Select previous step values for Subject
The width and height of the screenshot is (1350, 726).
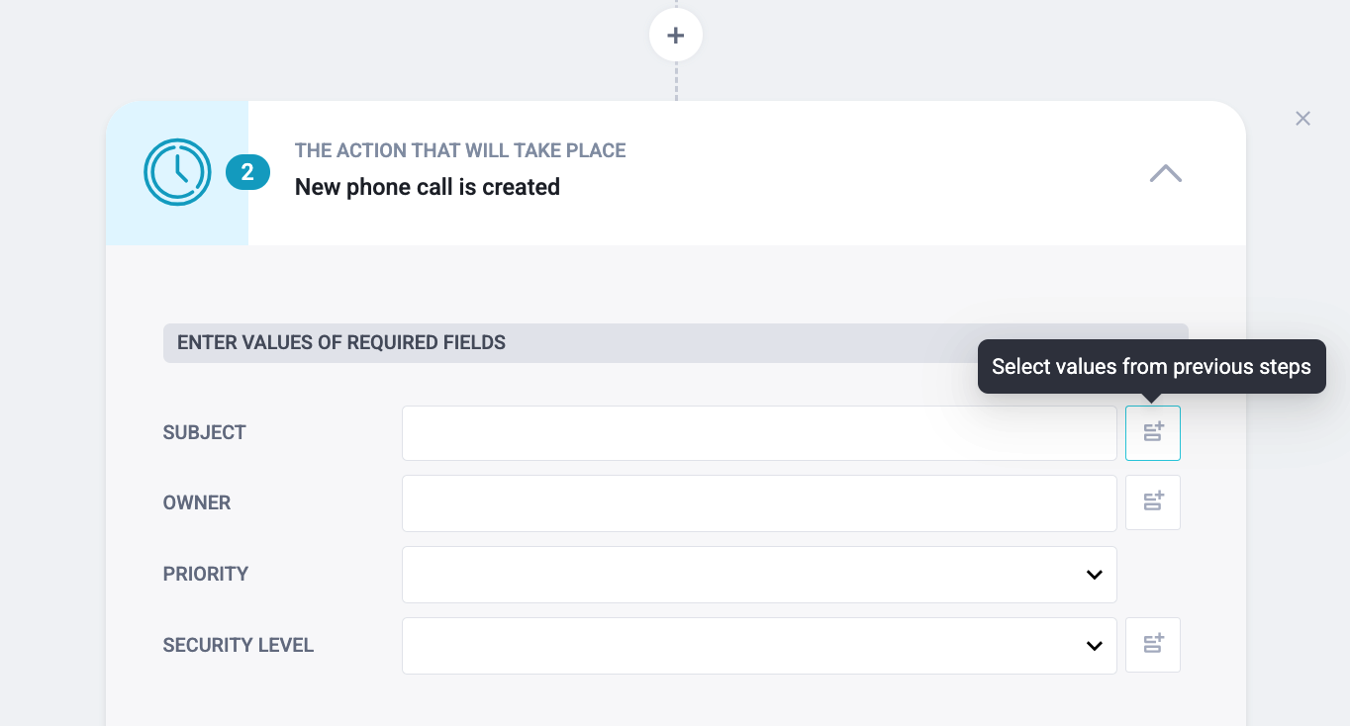[x=1153, y=433]
